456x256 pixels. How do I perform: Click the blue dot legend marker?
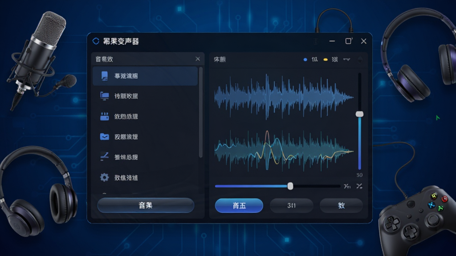(x=305, y=60)
